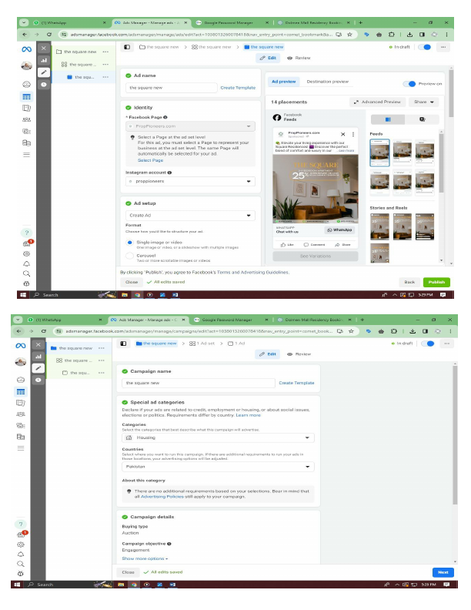Select the Edit tab in the ad editor
The image size is (471, 610).
[x=267, y=58]
